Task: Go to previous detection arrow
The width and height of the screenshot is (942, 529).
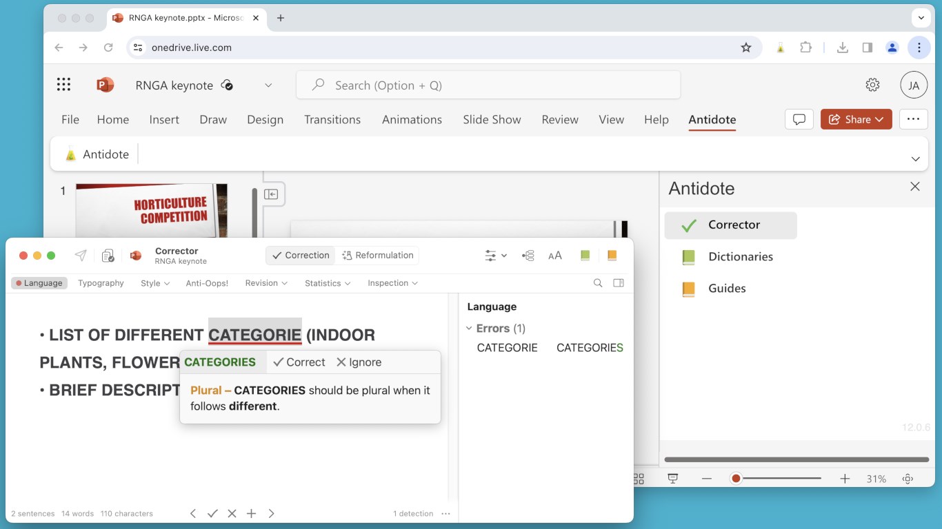Action: [193, 513]
